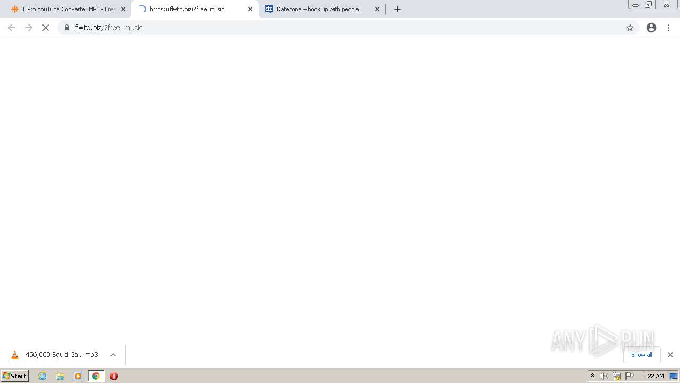Switch to flwto.biz free_music tab

click(x=195, y=9)
